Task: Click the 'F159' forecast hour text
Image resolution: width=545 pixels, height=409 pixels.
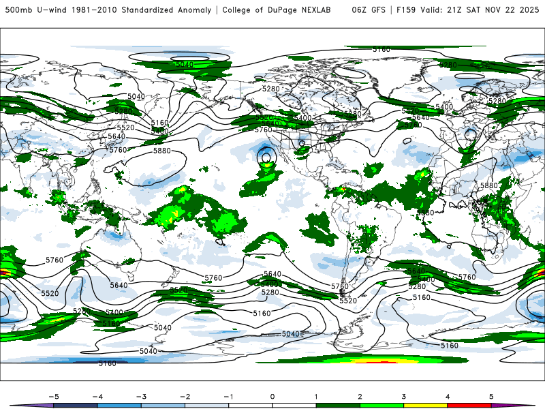Action: coord(406,10)
